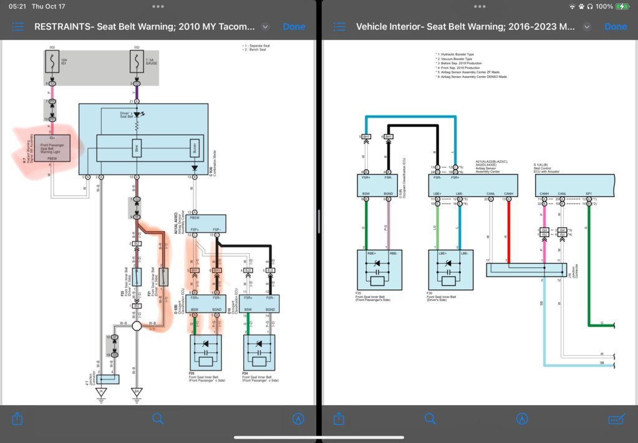Open multitasking dots above the Vehicle Interior pane
The height and width of the screenshot is (443, 638).
[x=480, y=6]
